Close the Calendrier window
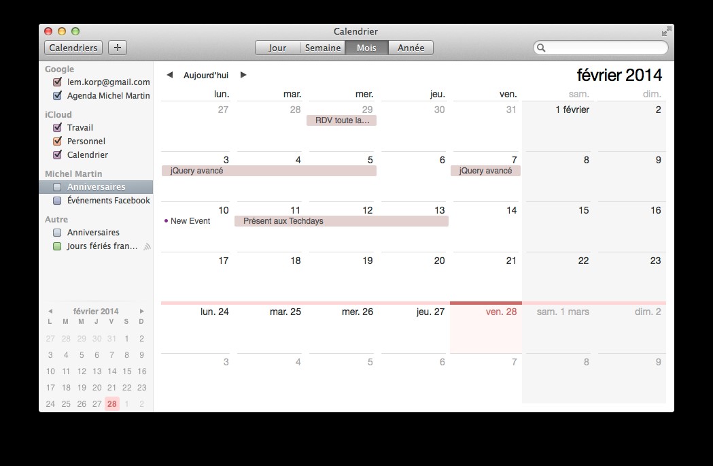 [48, 31]
